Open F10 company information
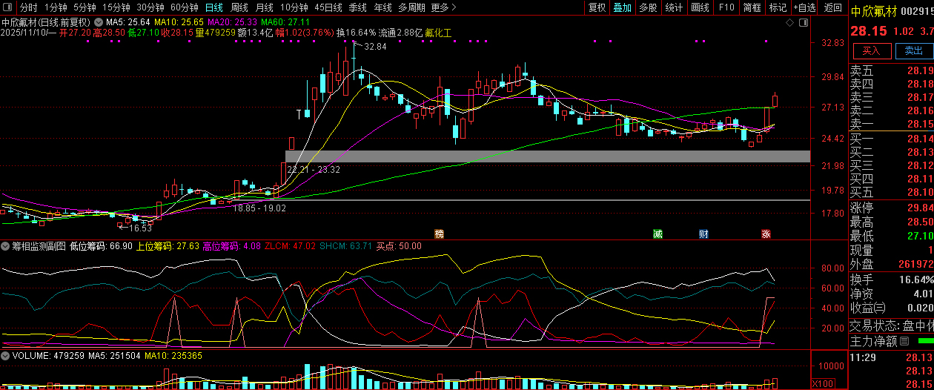Screen dimensions: 934x390 point(726,7)
